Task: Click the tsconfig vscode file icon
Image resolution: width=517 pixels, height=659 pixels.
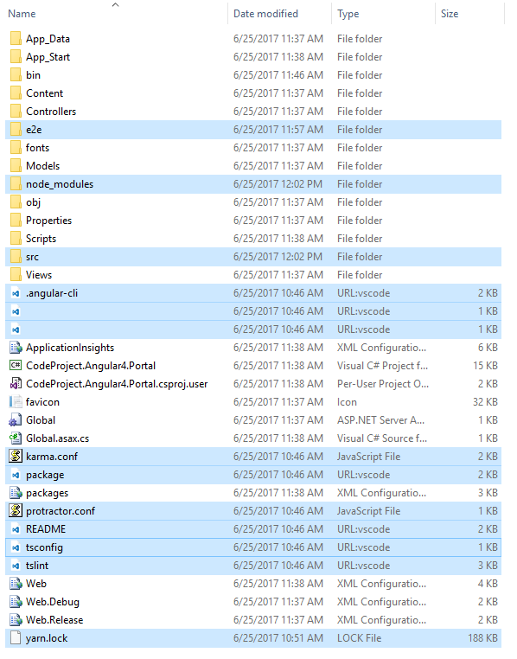Action: pos(16,547)
